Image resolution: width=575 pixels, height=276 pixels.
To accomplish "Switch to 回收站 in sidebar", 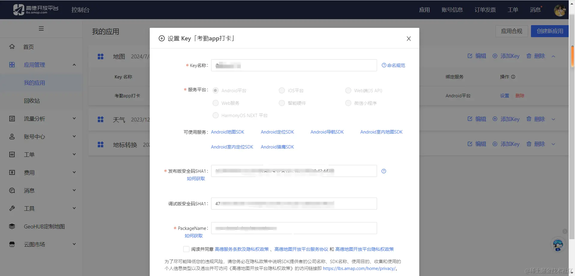I will tap(31, 101).
